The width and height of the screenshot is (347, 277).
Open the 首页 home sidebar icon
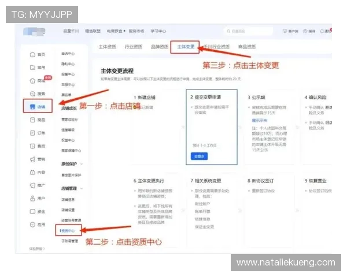coord(32,54)
